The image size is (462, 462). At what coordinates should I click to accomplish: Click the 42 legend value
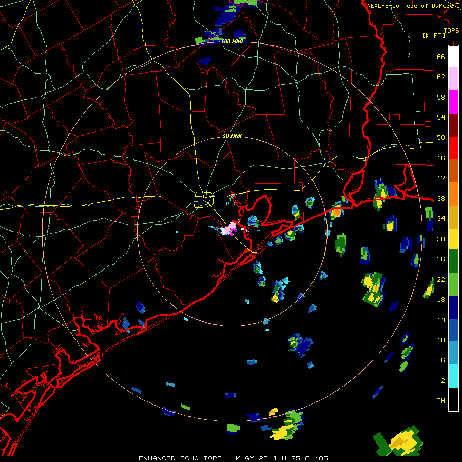(x=441, y=178)
